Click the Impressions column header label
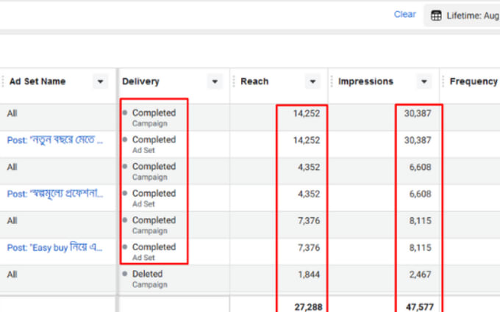The height and width of the screenshot is (312, 500). pos(365,81)
